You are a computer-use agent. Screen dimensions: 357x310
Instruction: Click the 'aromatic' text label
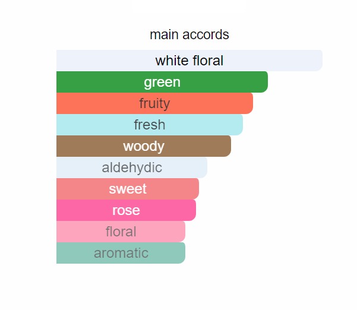pos(121,253)
